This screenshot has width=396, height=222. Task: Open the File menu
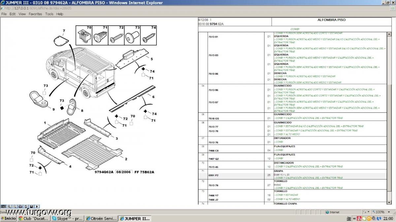[4, 14]
